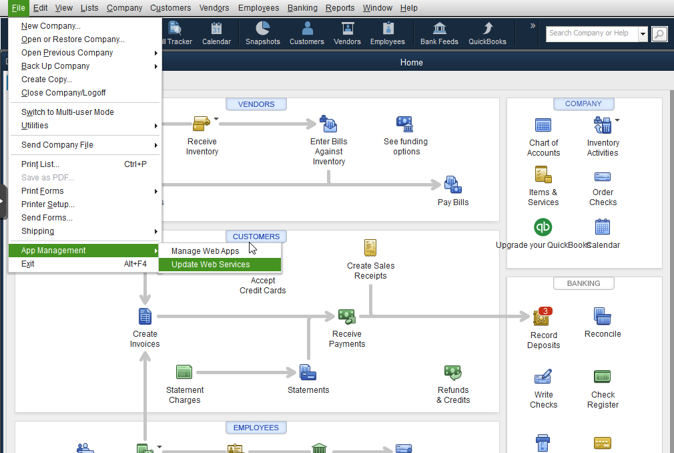Show more icon bar items chevron
This screenshot has height=453, width=674.
[x=533, y=26]
